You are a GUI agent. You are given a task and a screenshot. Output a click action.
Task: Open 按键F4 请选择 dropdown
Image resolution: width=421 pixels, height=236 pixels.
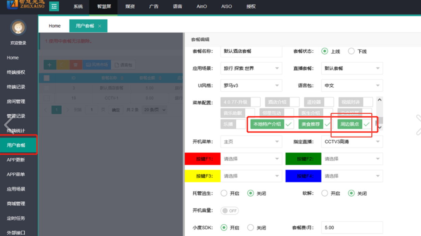[x=352, y=176]
